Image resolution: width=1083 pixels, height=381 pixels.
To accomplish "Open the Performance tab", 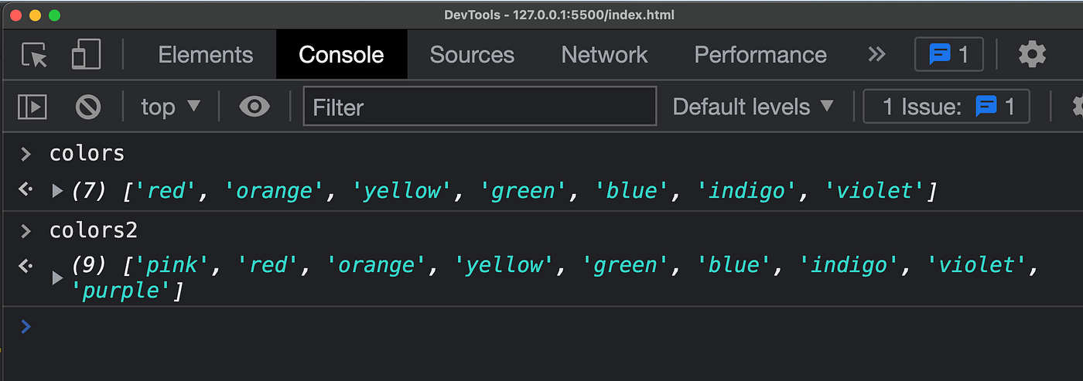I will click(x=760, y=55).
